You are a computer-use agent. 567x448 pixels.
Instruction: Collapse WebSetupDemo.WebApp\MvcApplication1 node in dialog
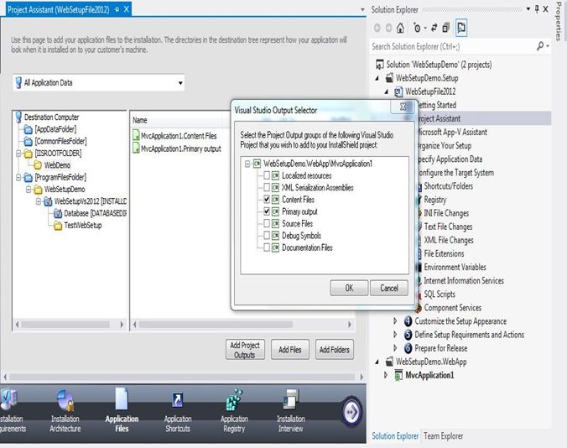click(x=247, y=164)
